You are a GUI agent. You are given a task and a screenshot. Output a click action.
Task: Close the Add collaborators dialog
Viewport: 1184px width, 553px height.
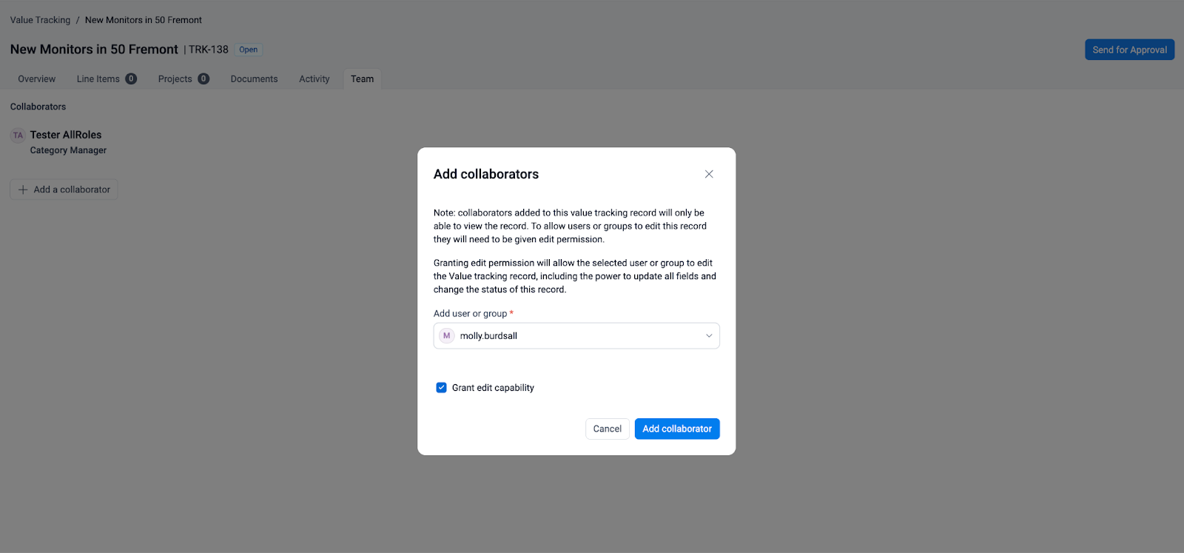click(709, 174)
